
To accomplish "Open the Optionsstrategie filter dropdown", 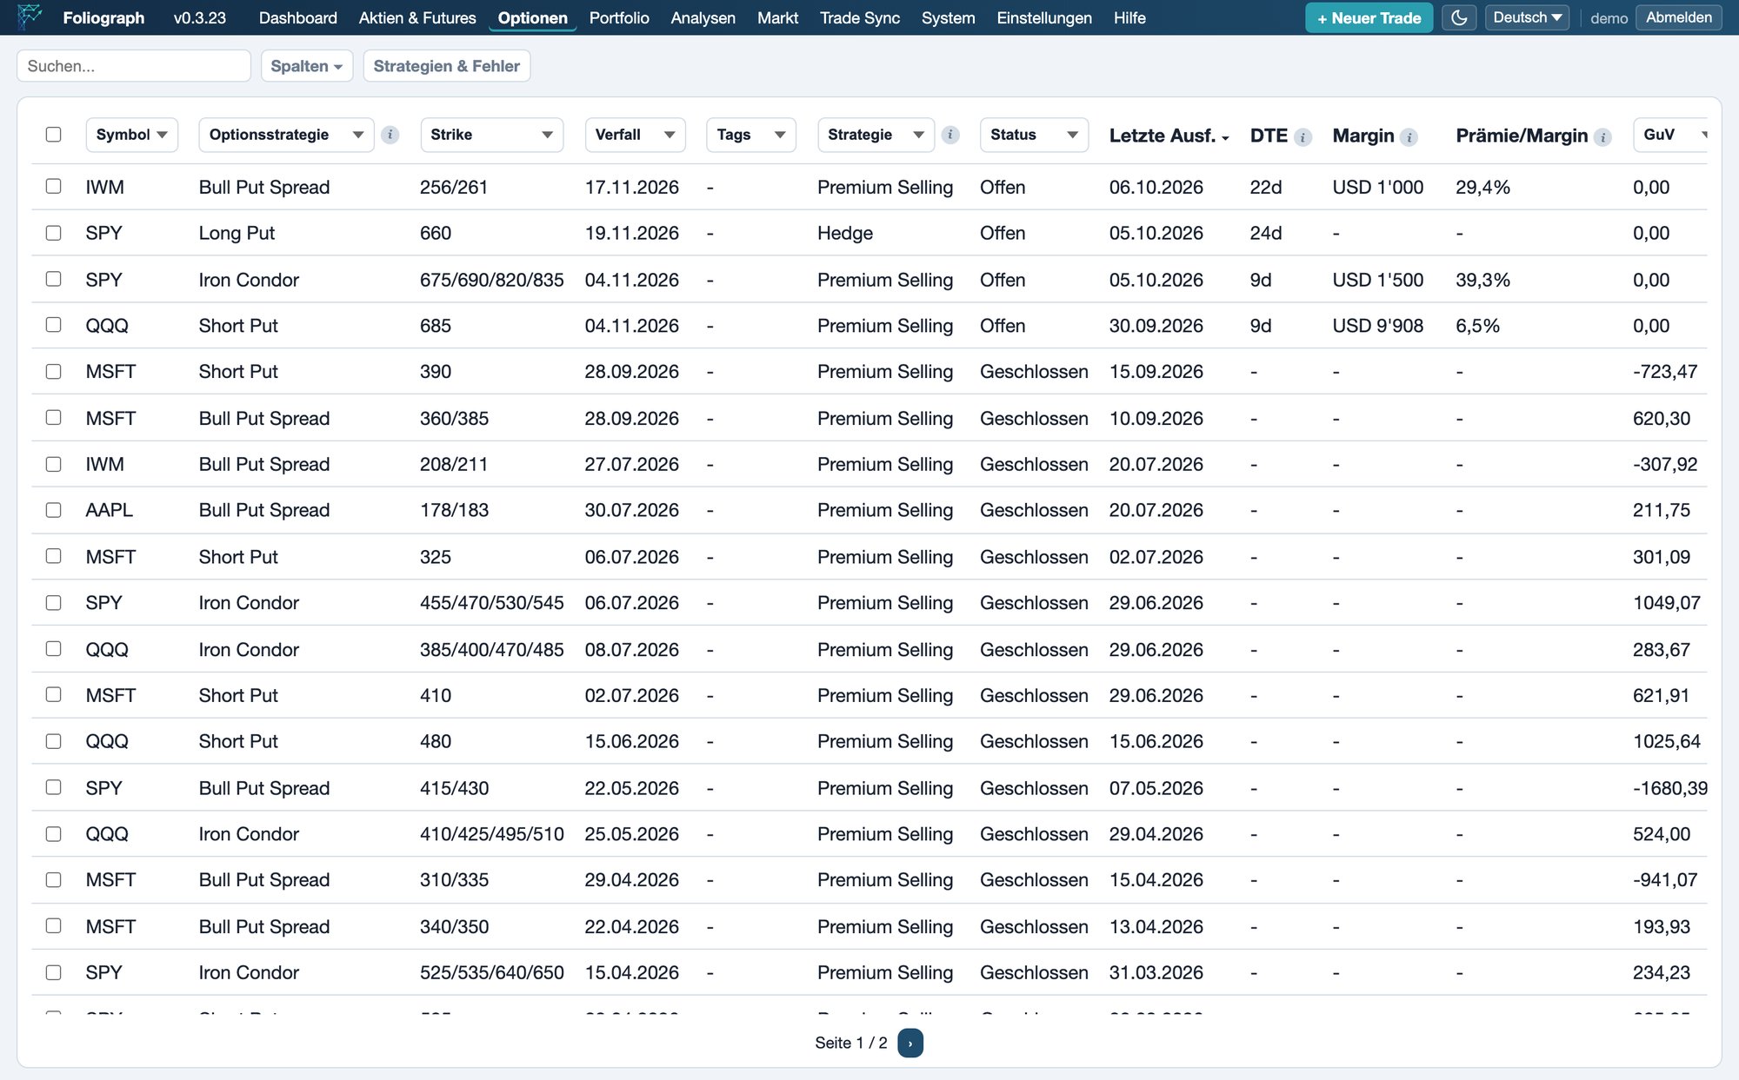I will point(286,135).
